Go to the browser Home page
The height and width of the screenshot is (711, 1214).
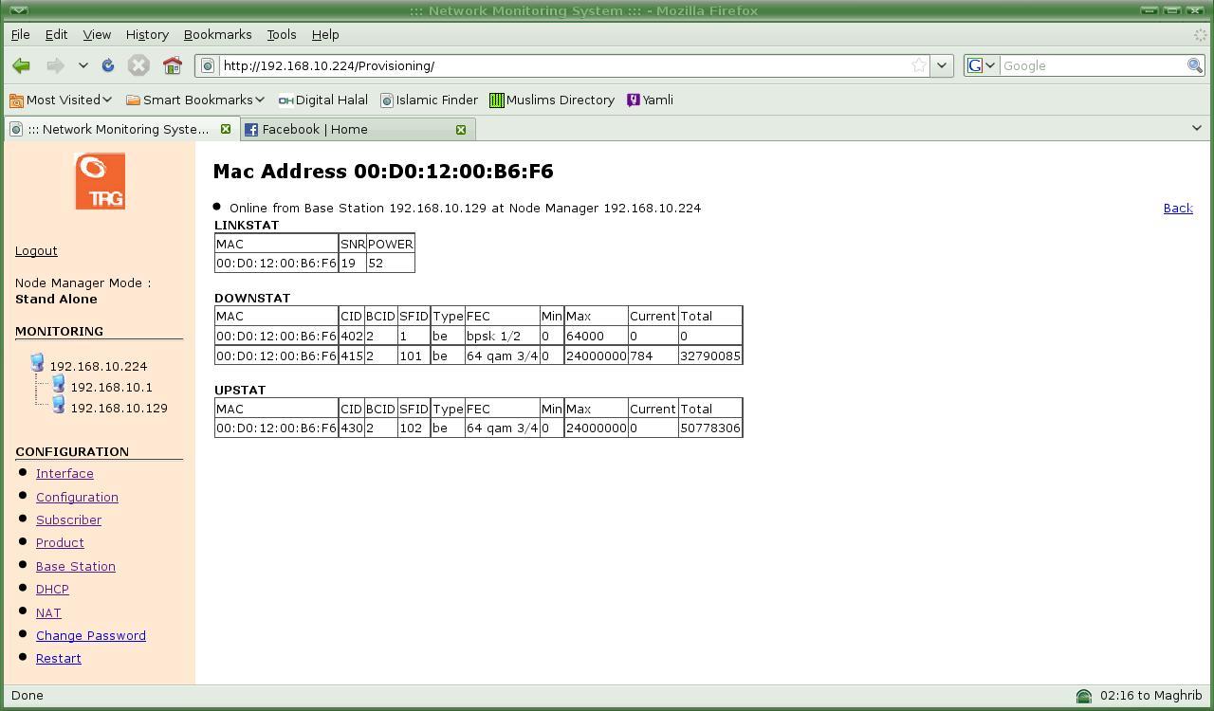tap(172, 65)
